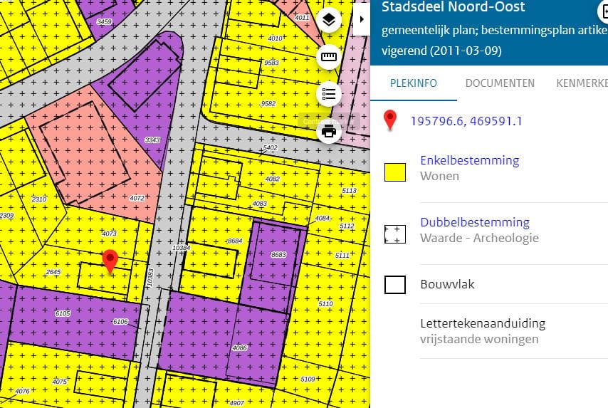Click parcel label 4076 on map

pos(22,391)
